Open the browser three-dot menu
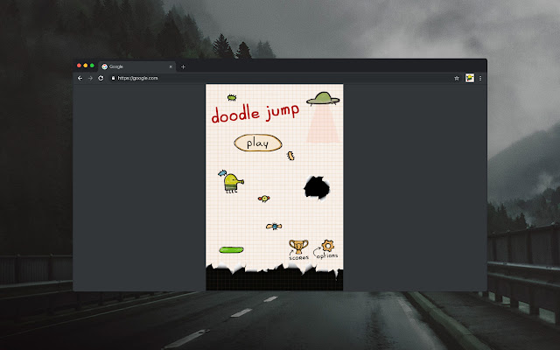 (480, 78)
